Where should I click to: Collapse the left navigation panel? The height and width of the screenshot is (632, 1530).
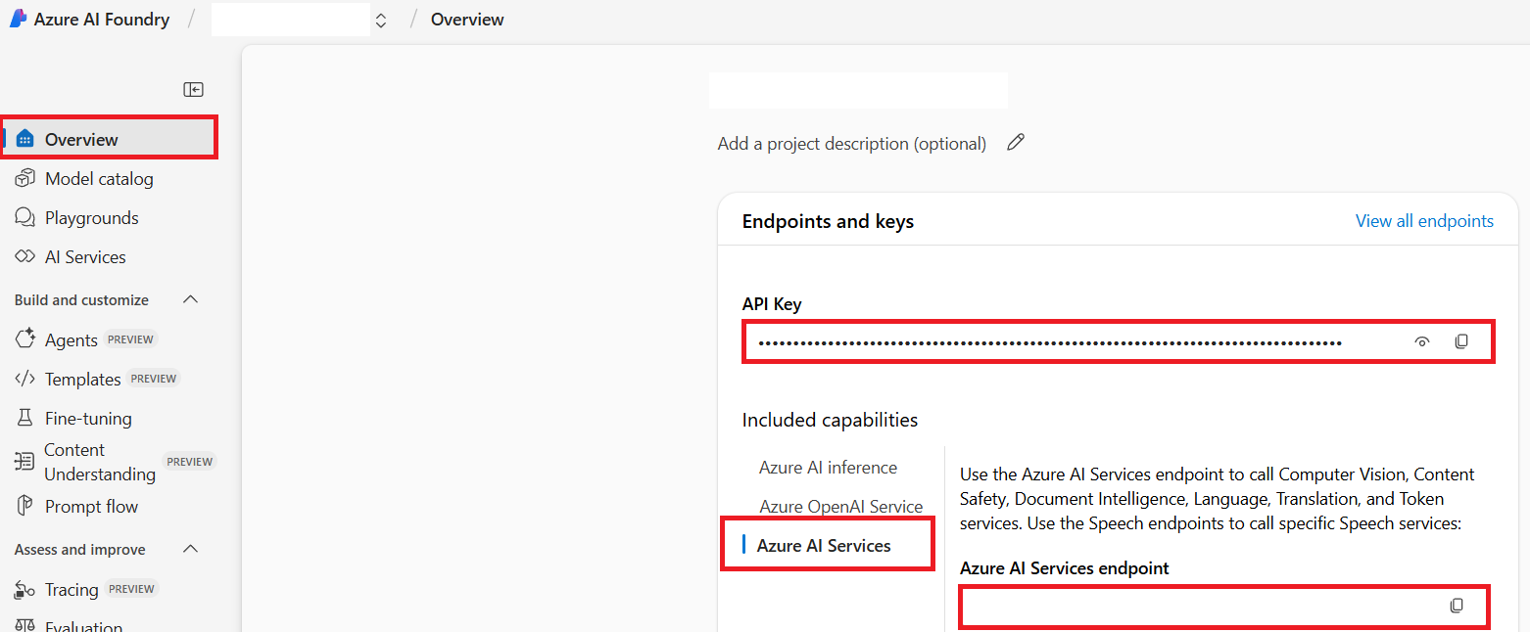[x=193, y=89]
